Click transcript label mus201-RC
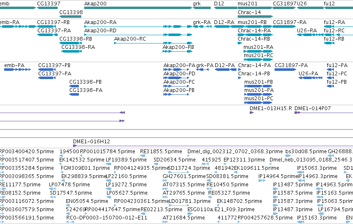353x224 pixels. click(258, 55)
